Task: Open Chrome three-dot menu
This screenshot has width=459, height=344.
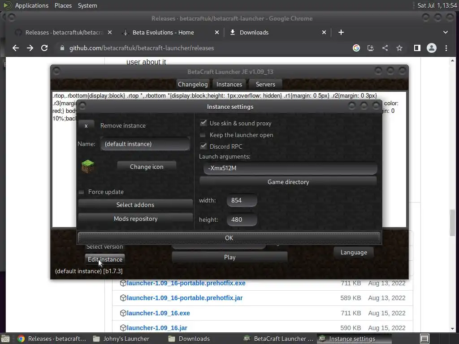Action: (446, 48)
